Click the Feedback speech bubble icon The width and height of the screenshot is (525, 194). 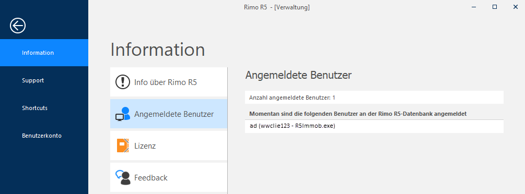coord(123,177)
